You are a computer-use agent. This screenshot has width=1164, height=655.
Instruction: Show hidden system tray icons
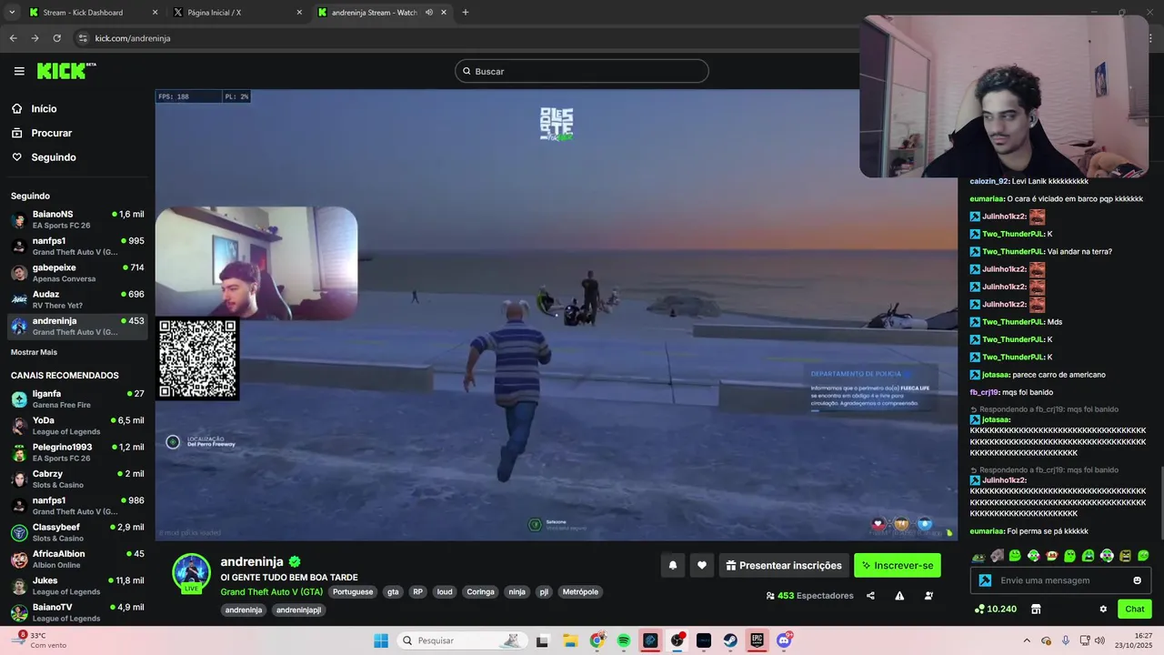point(1027,640)
